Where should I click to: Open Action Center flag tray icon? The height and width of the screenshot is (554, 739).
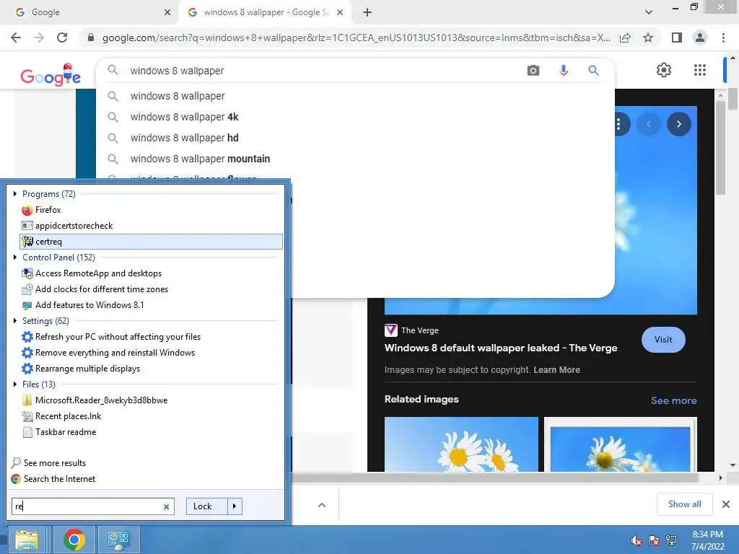[x=654, y=540]
